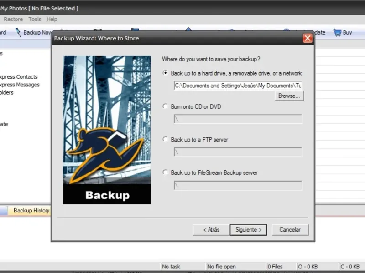Screen dimensions: 365x273
Task: Click the Backup Now toolbar label
Action: pos(37,32)
